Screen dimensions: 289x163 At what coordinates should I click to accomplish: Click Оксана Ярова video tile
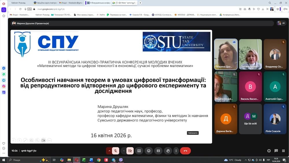[250, 54]
